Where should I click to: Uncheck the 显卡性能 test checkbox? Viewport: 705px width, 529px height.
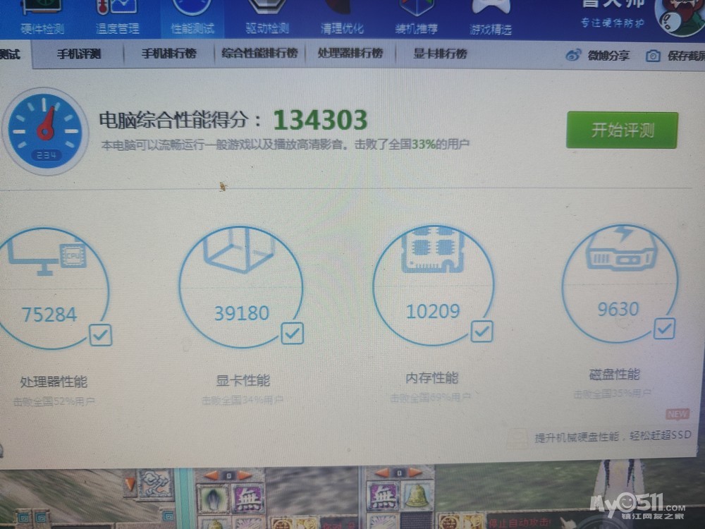coord(292,333)
